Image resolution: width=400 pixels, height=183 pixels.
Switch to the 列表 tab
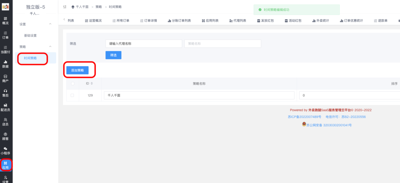(x=71, y=21)
